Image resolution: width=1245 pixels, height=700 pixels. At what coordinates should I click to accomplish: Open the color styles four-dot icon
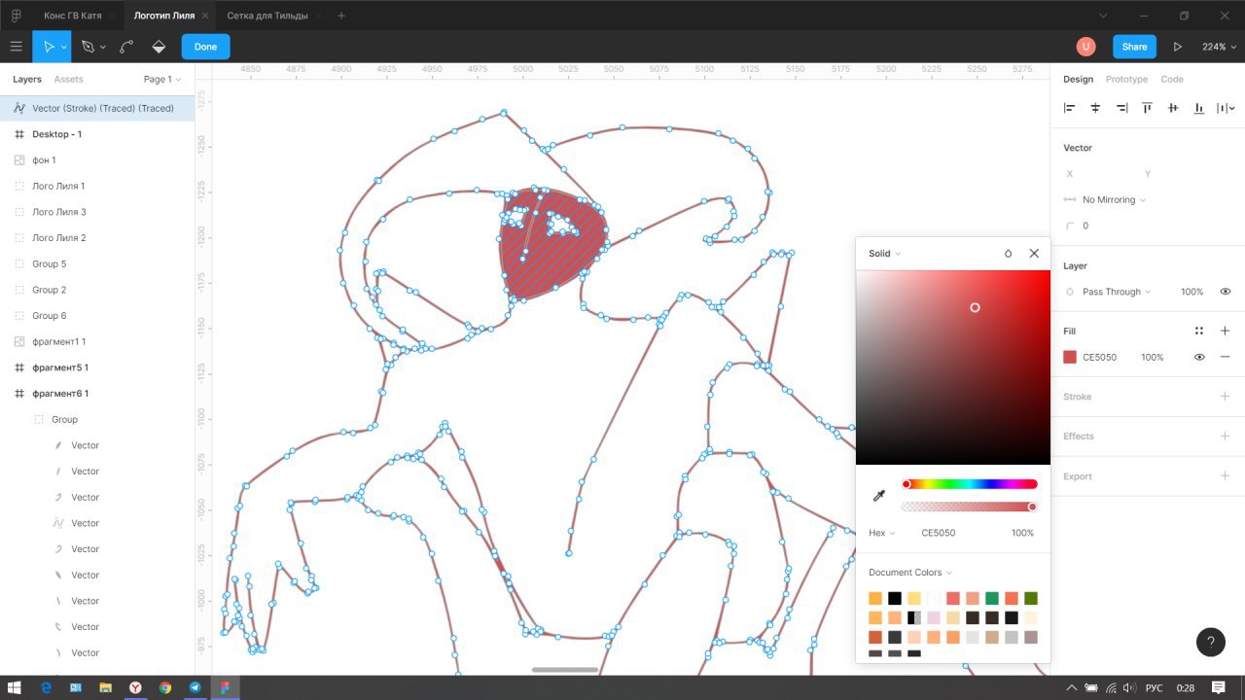click(1199, 331)
